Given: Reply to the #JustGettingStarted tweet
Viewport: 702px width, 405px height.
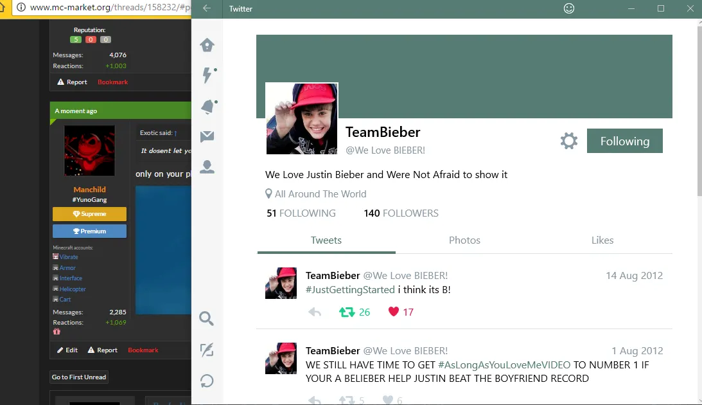Looking at the screenshot, I should pos(315,312).
